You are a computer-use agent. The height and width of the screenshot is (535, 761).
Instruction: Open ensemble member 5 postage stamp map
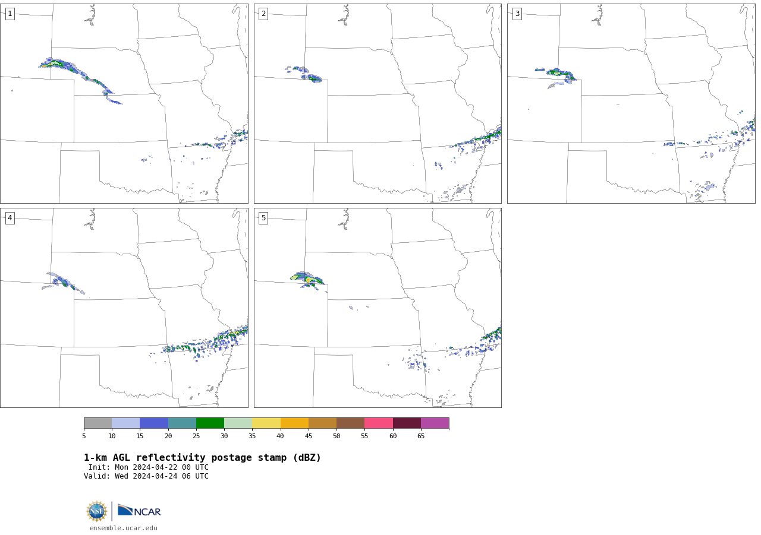pos(378,308)
